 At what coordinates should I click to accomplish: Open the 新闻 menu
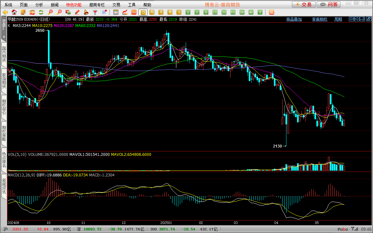click(55, 5)
